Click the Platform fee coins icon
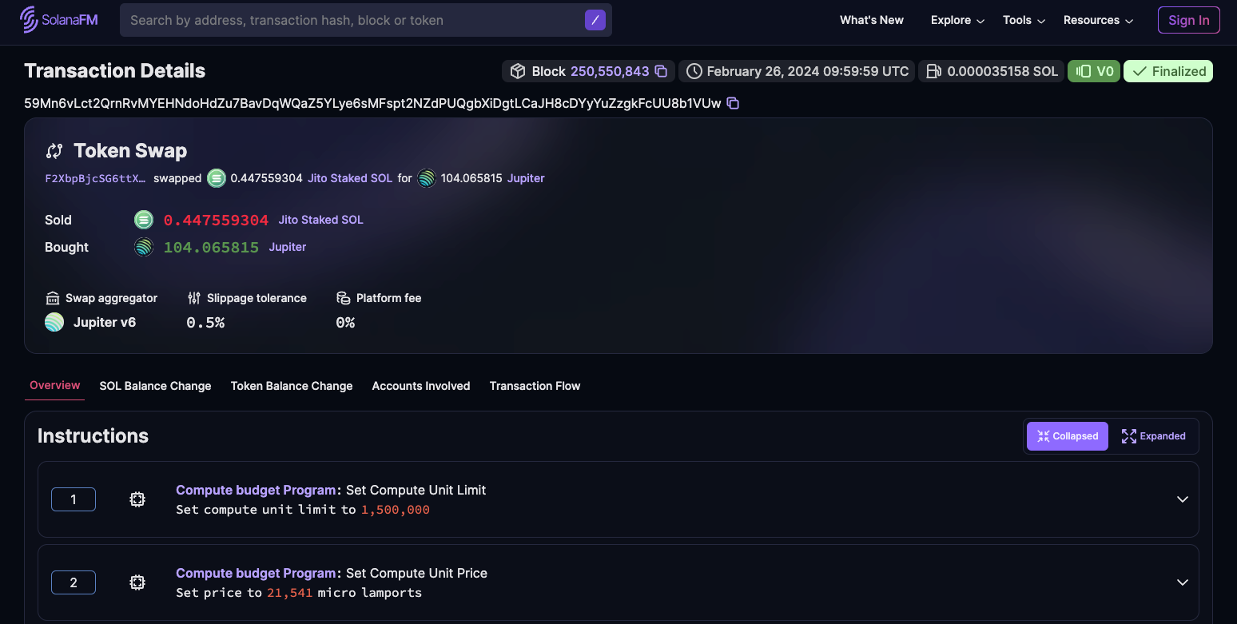 click(x=344, y=298)
